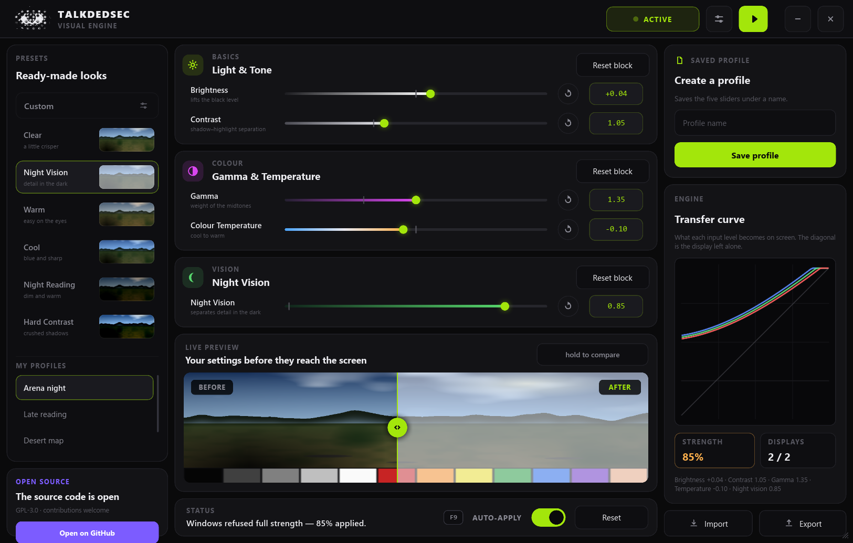Reset the Brightness slider with its revert icon

pos(568,93)
